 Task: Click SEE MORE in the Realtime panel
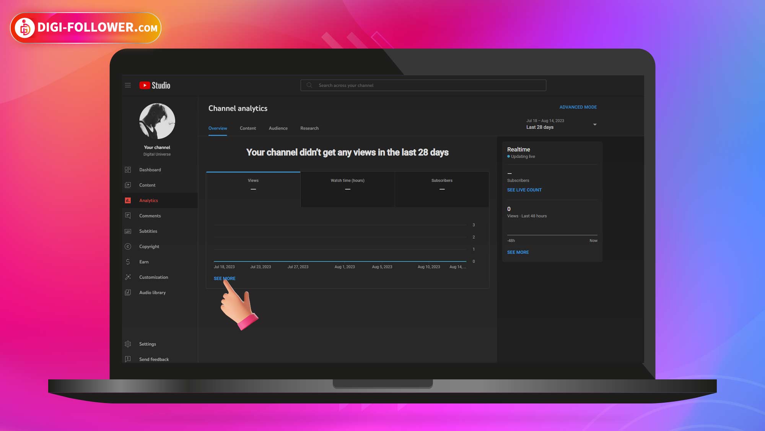[x=518, y=252]
